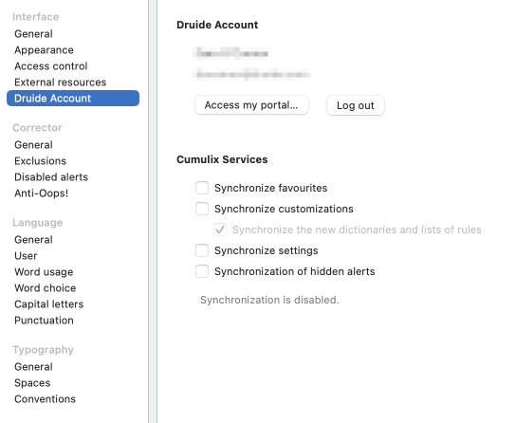This screenshot has height=423, width=516.
Task: Click the Access my portal button
Action: point(251,105)
